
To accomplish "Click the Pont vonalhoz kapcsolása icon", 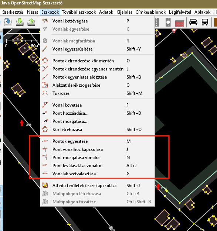I will point(45,149).
